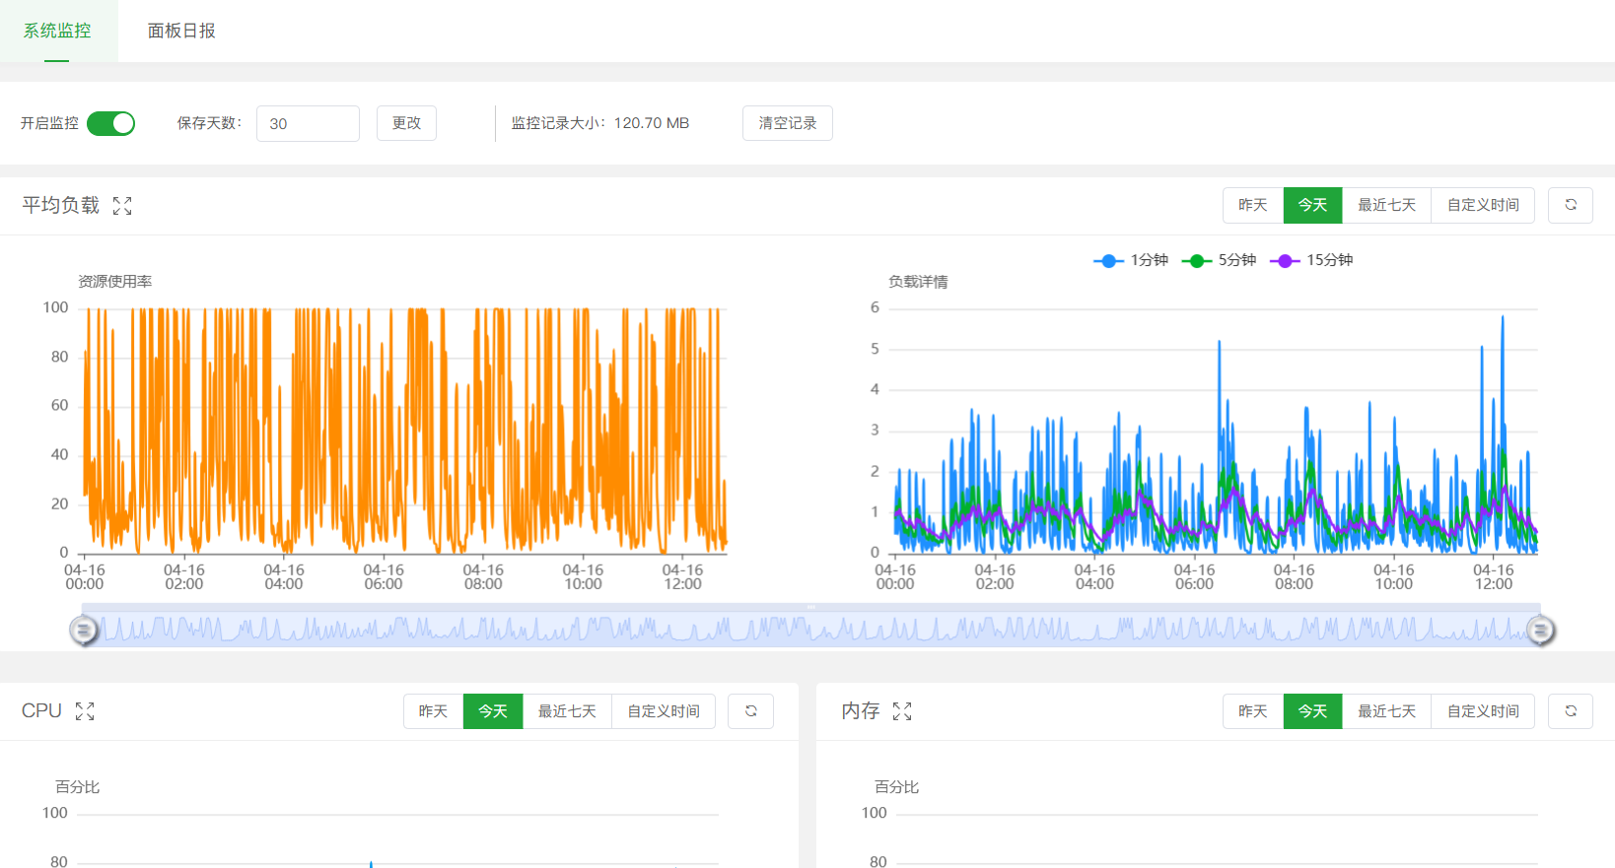The image size is (1615, 868).
Task: Expand the CPU chart to fullscreen
Action: [85, 711]
